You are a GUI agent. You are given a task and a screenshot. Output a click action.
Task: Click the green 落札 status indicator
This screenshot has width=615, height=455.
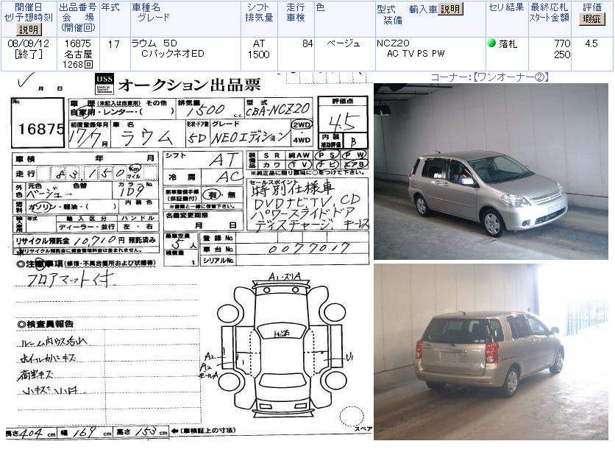tap(491, 43)
